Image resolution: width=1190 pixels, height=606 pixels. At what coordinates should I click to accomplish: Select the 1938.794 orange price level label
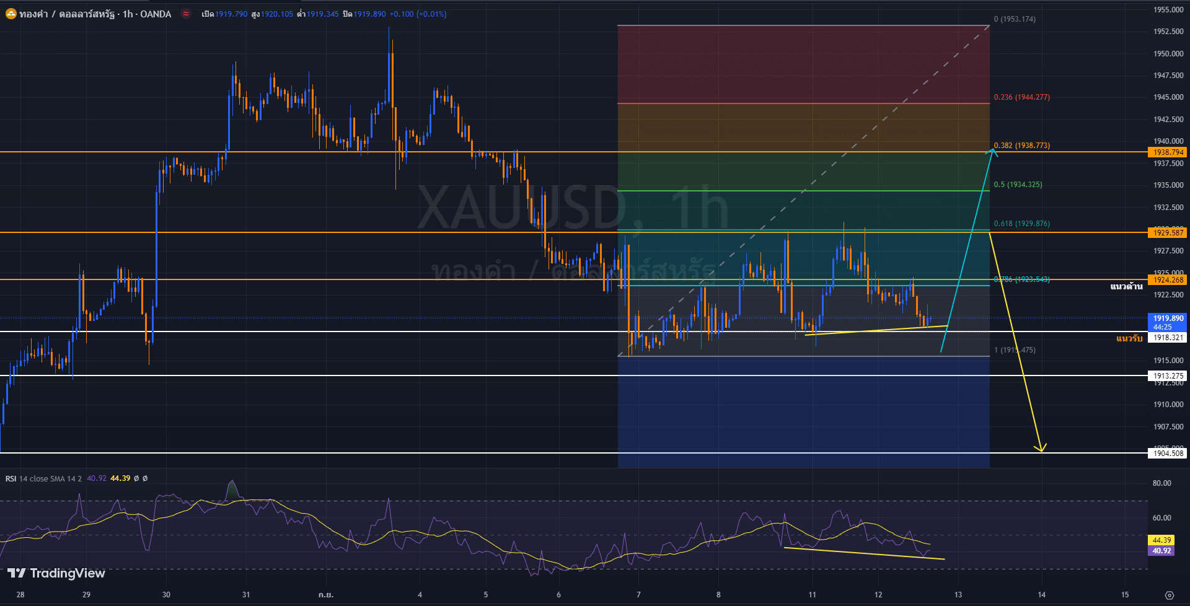click(x=1168, y=152)
